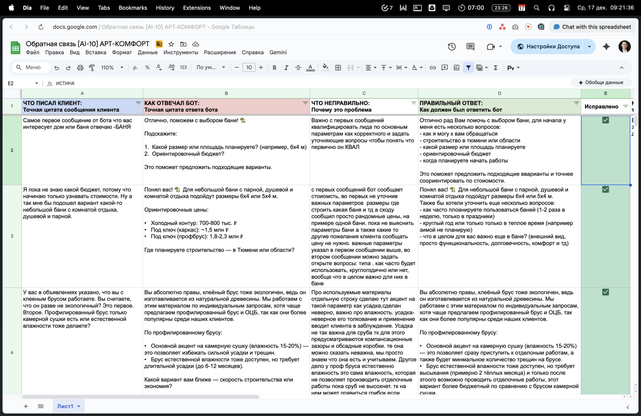
Task: Open the 110% zoom level dropdown
Action: tap(112, 67)
